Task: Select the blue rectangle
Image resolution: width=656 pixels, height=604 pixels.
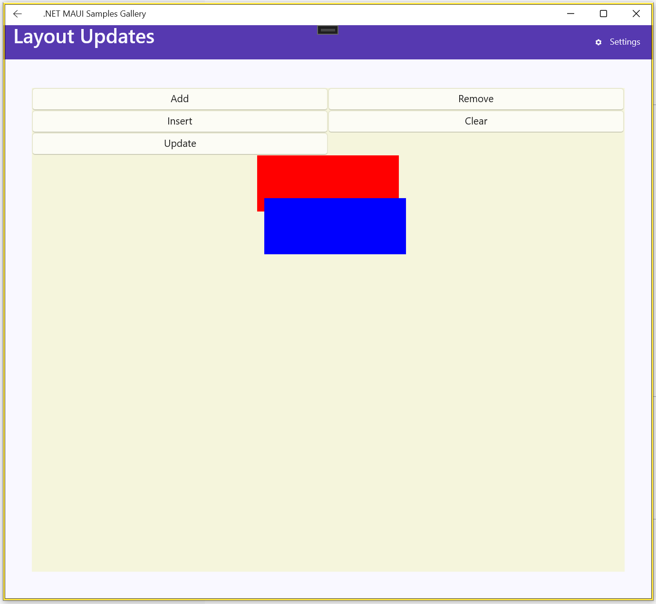Action: [335, 227]
